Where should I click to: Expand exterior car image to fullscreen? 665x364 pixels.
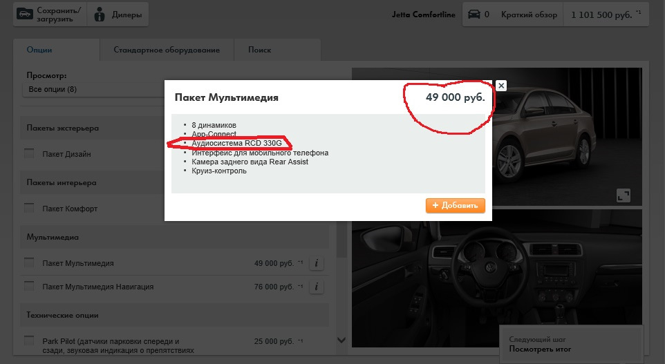[x=623, y=195]
